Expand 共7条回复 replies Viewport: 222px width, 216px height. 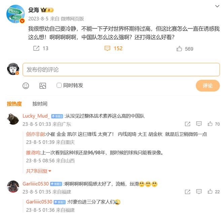click(x=38, y=171)
